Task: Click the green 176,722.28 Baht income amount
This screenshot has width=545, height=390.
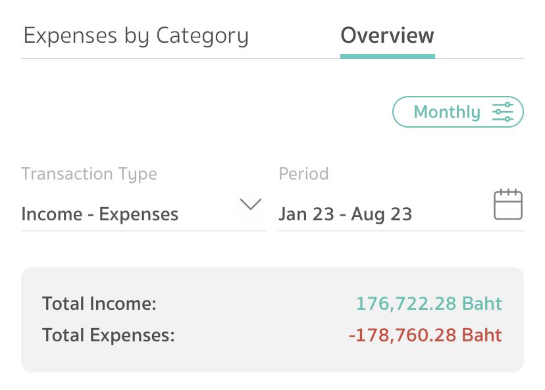Action: [428, 304]
